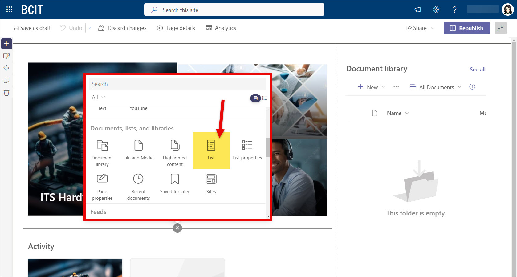The height and width of the screenshot is (277, 517).
Task: Click the Republish button
Action: (466, 28)
